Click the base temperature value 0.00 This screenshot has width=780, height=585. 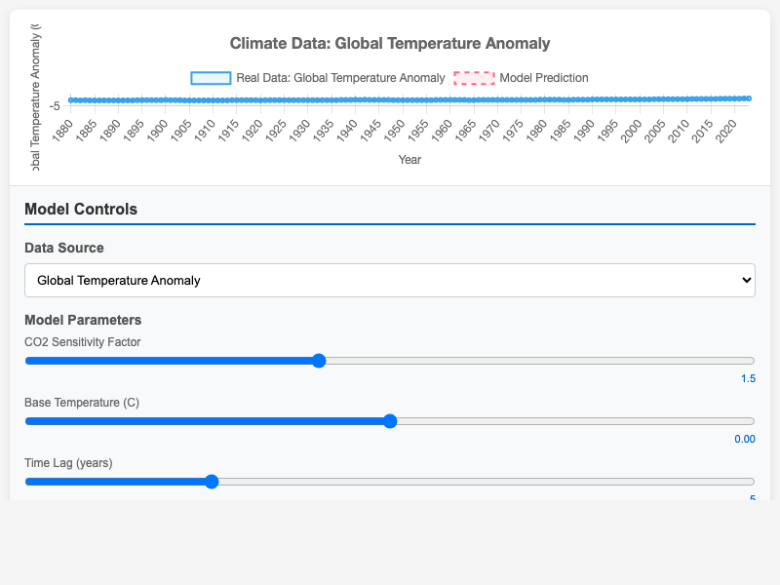tap(744, 439)
